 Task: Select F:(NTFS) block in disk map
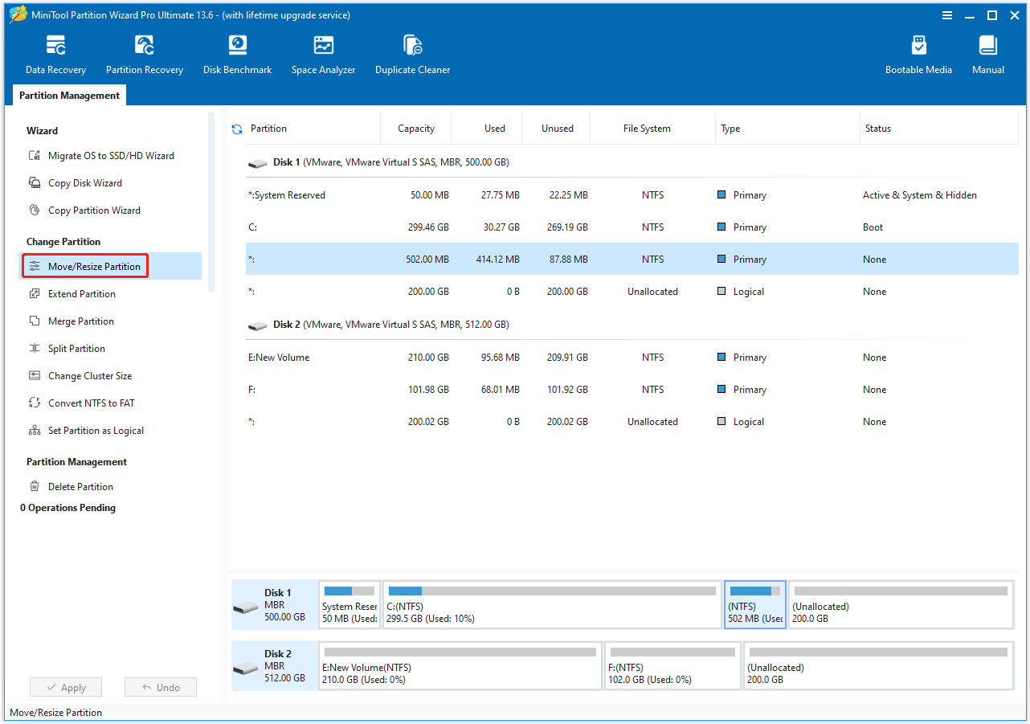(x=672, y=666)
